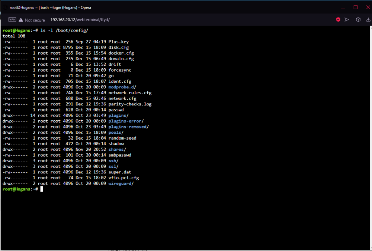372x251 pixels.
Task: Click the super.dat file name
Action: click(x=120, y=172)
